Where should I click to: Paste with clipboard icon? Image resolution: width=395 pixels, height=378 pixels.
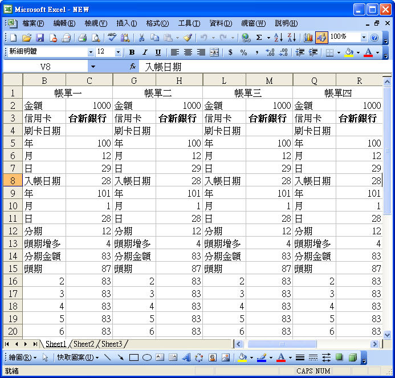[x=168, y=38]
